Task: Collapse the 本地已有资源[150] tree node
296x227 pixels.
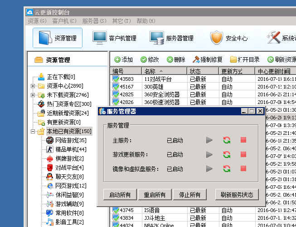Action: pos(33,131)
